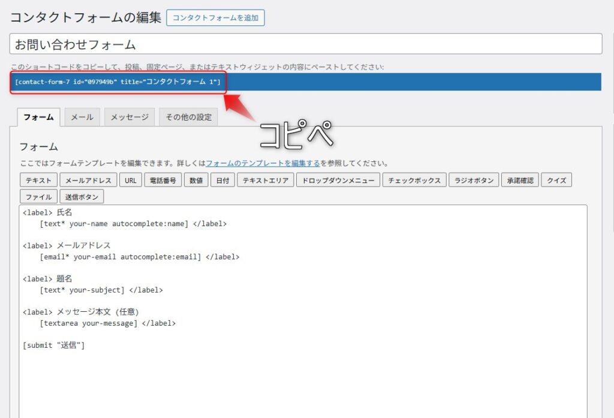This screenshot has width=614, height=418.
Task: Click the form title input field
Action: [x=306, y=44]
